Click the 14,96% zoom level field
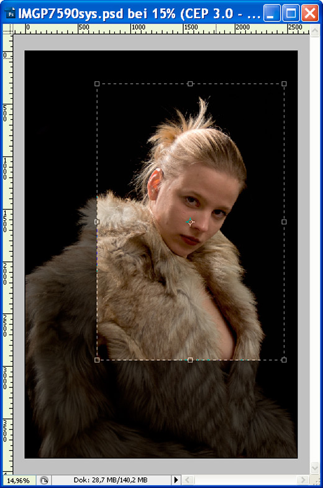 [19, 480]
